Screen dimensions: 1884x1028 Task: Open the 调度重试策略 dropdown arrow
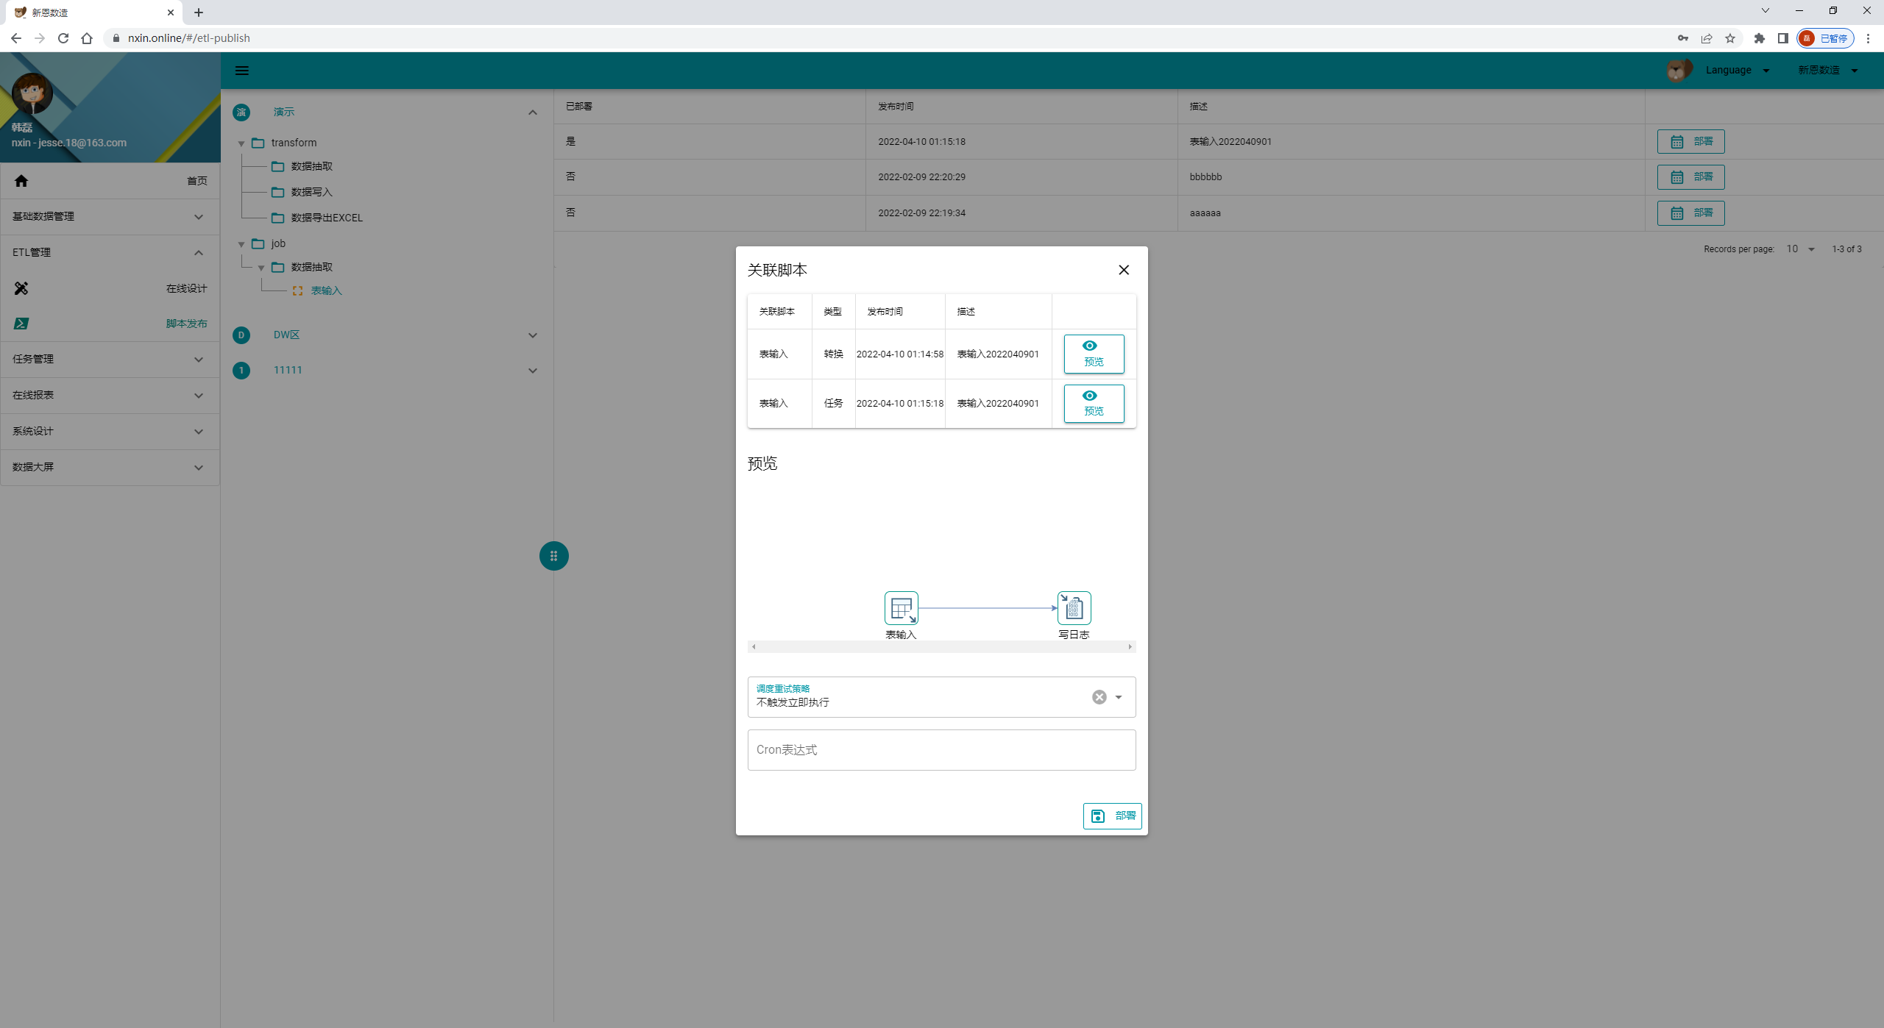click(1119, 697)
